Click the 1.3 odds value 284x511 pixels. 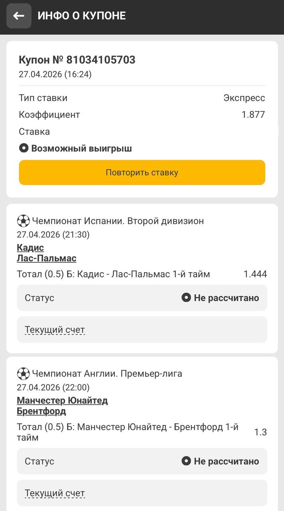coord(260,432)
